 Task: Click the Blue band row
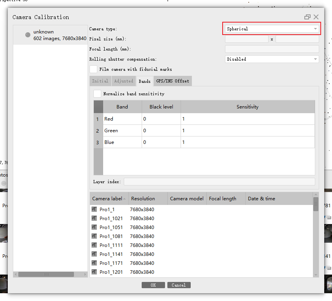[204, 142]
